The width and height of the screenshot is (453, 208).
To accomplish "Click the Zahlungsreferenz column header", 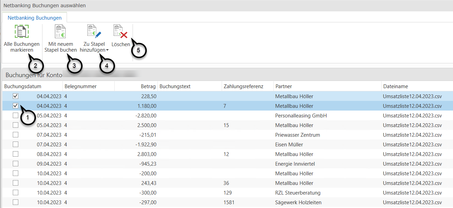I will point(243,86).
